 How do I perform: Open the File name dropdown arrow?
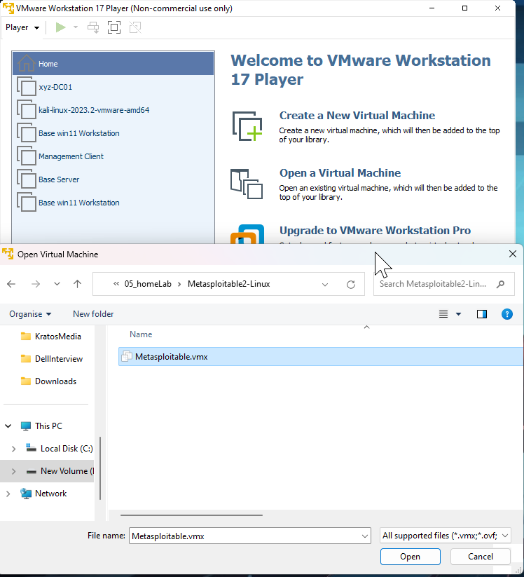[365, 536]
